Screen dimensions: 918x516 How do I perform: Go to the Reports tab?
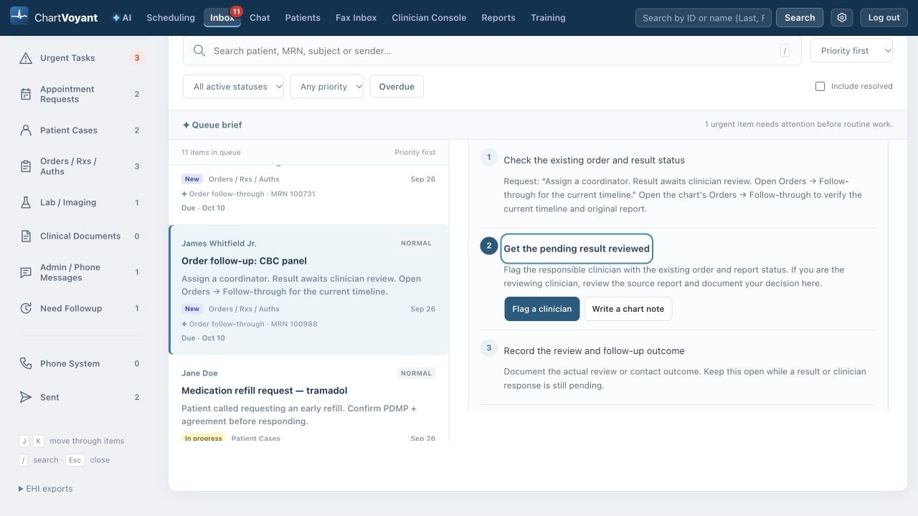tap(498, 18)
